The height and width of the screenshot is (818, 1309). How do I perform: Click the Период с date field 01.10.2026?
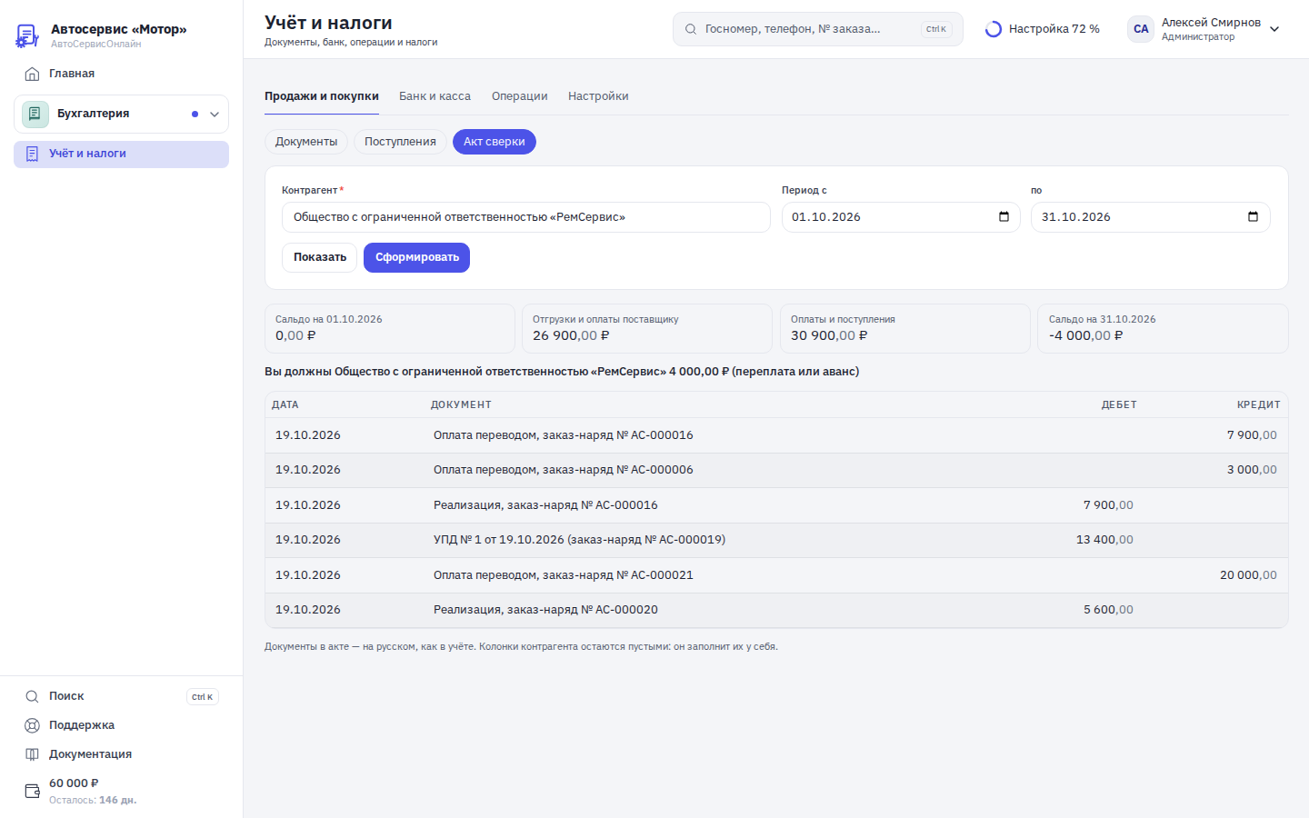point(901,217)
